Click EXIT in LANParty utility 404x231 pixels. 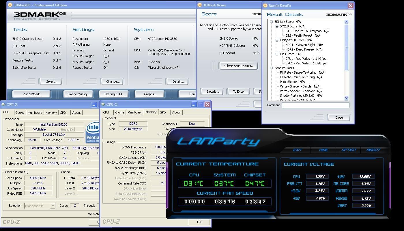(x=297, y=150)
